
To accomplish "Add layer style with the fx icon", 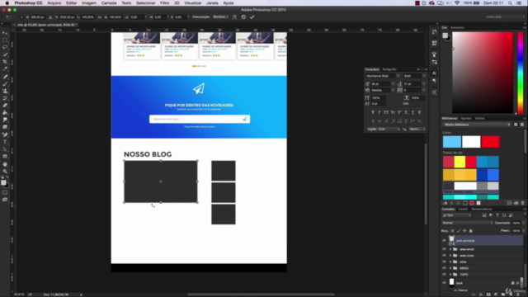I will coord(481,295).
